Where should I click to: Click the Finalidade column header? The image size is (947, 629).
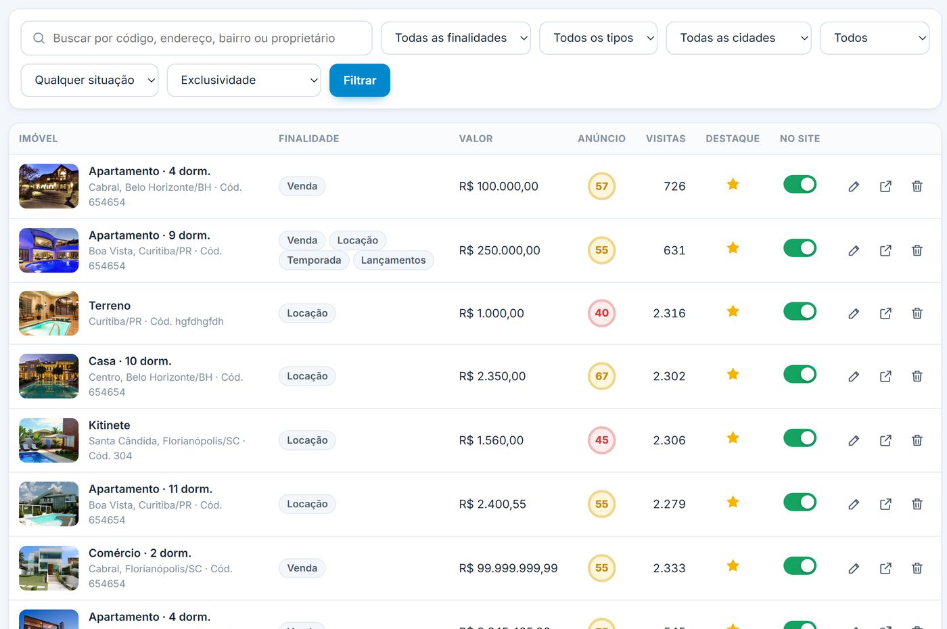pyautogui.click(x=309, y=139)
